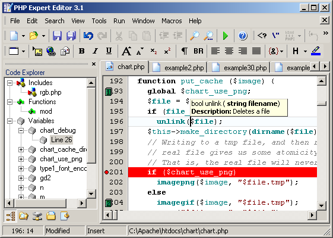Click the Code Explorer tree view panel icon
The height and width of the screenshot is (238, 333).
pos(11,217)
